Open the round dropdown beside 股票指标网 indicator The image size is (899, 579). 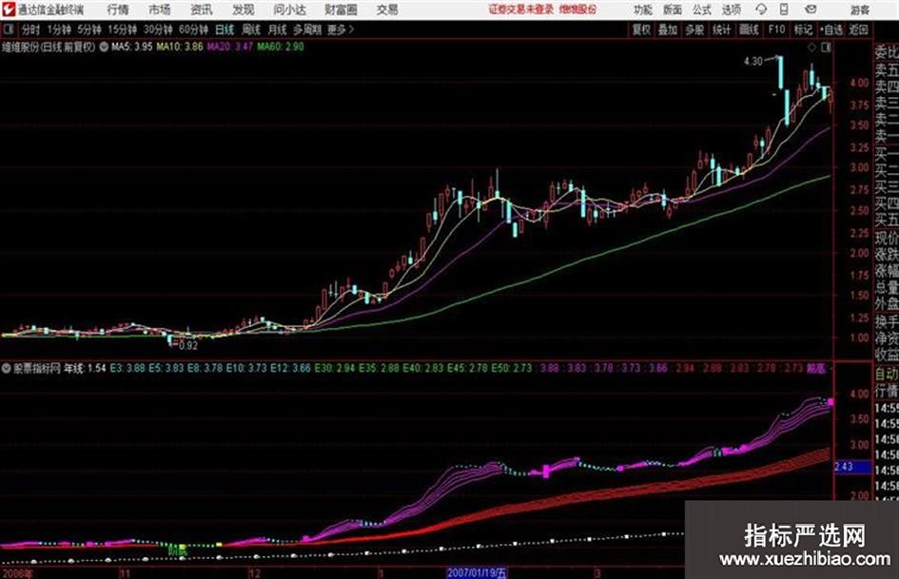click(7, 368)
